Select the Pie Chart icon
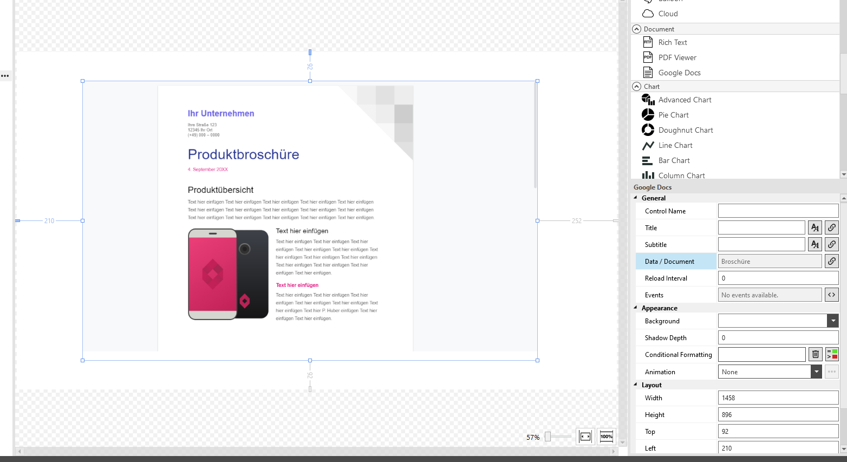Viewport: 847px width, 462px height. coord(648,115)
